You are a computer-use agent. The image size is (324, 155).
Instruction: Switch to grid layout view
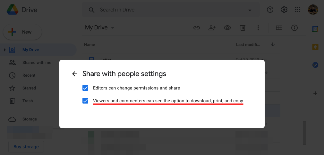click(x=279, y=28)
